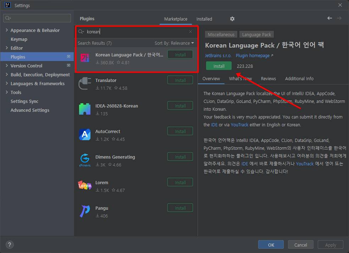Install the Translator plugin
Image resolution: width=349 pixels, height=253 pixels.
click(180, 80)
